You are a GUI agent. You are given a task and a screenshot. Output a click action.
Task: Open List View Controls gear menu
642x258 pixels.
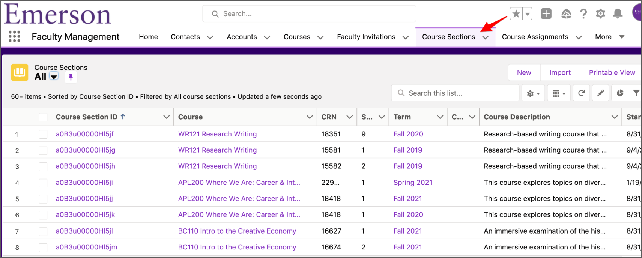click(533, 93)
